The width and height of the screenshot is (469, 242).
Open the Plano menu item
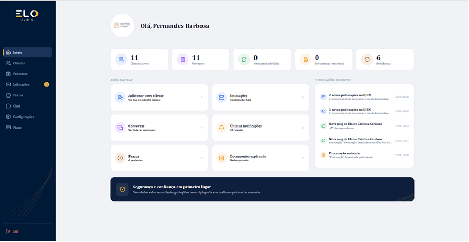pos(27,128)
